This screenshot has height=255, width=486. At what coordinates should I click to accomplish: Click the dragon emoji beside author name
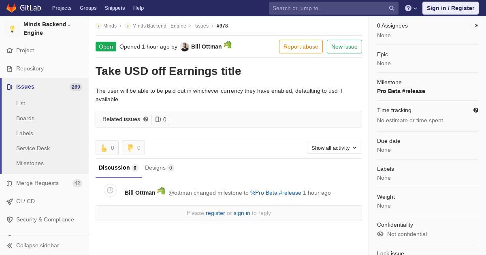tap(228, 45)
